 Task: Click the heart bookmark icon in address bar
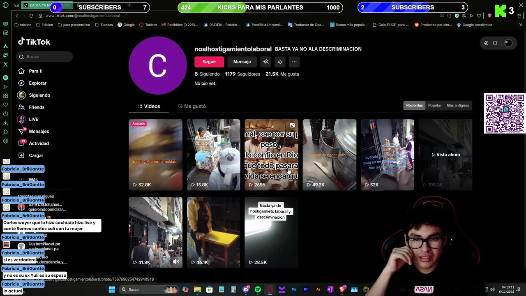(479, 16)
